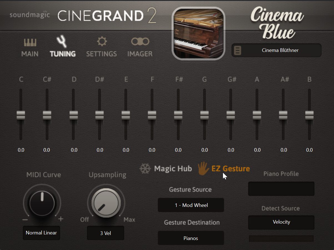Click the Piano Profile label

pyautogui.click(x=281, y=174)
